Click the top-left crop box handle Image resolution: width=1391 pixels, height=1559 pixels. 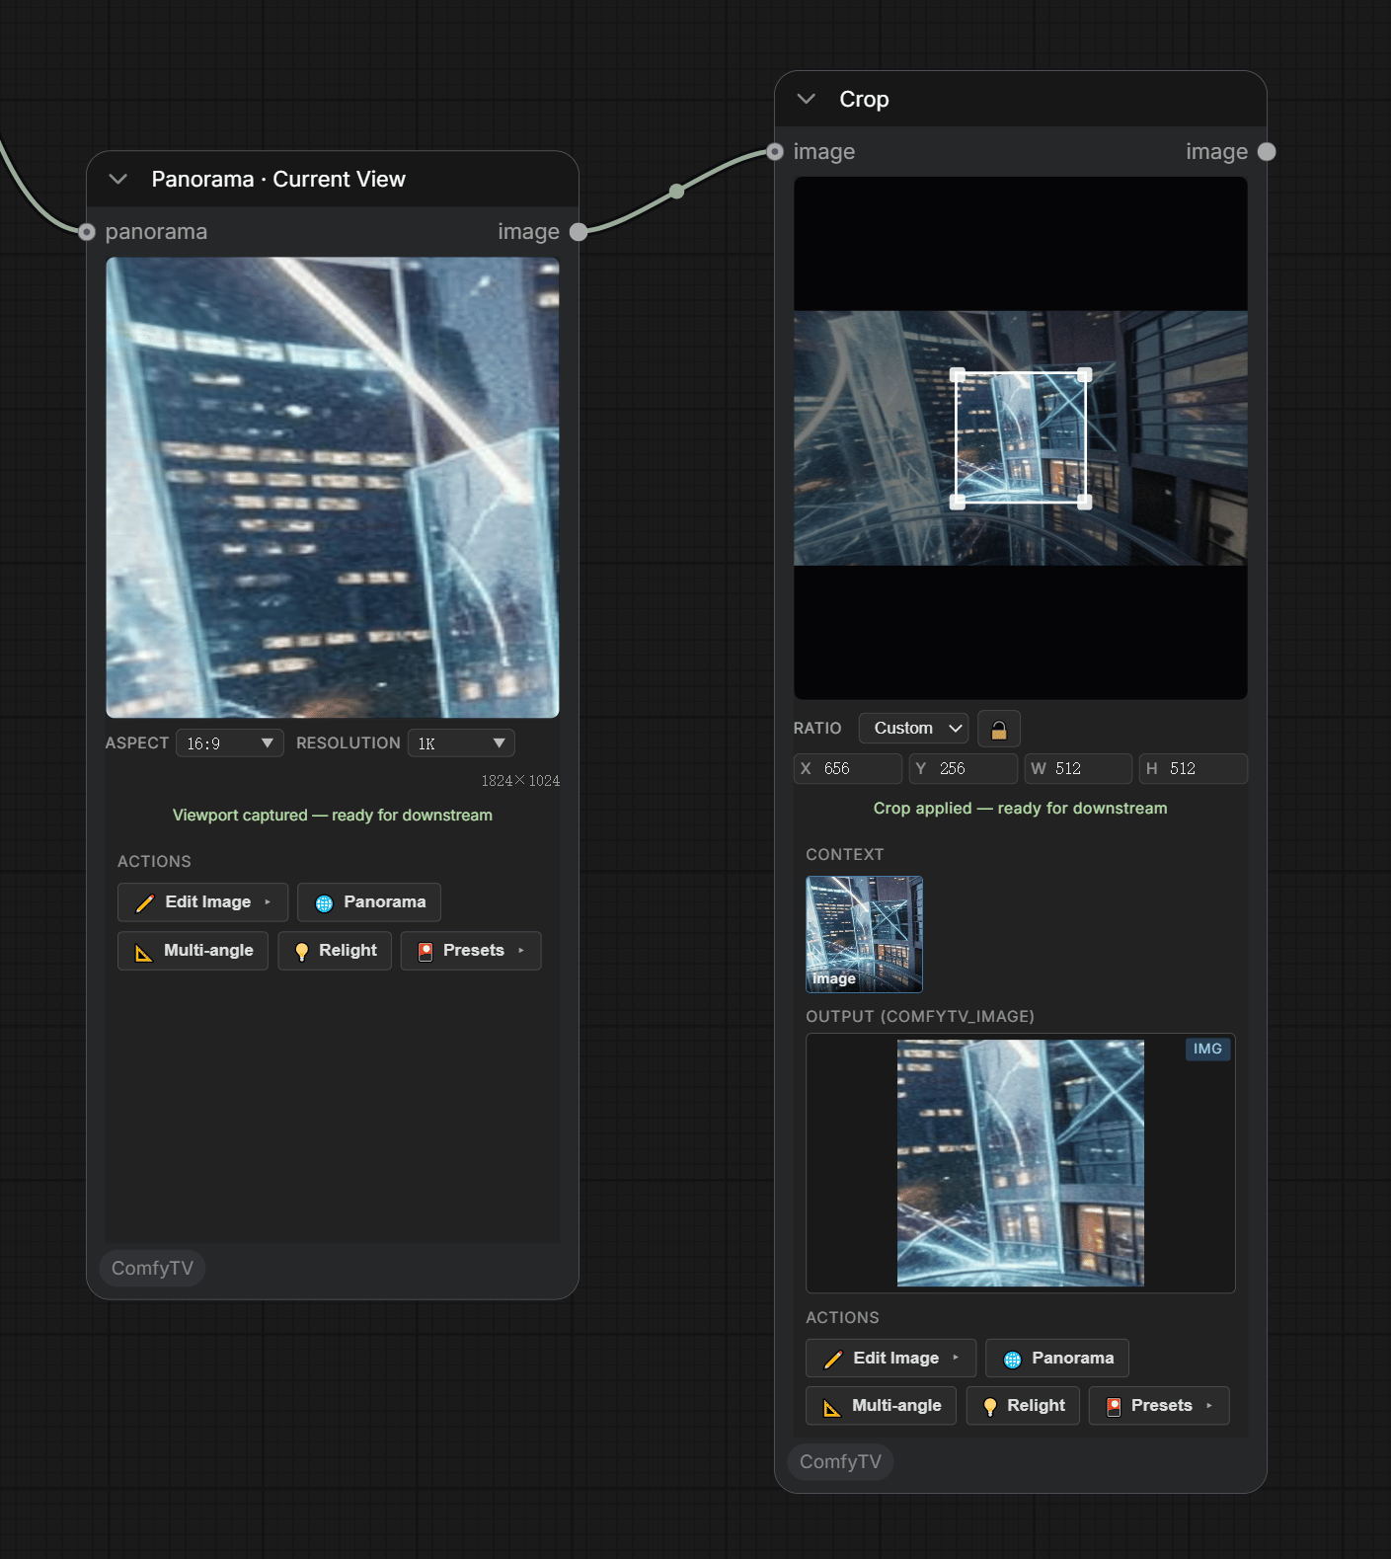[x=957, y=374]
